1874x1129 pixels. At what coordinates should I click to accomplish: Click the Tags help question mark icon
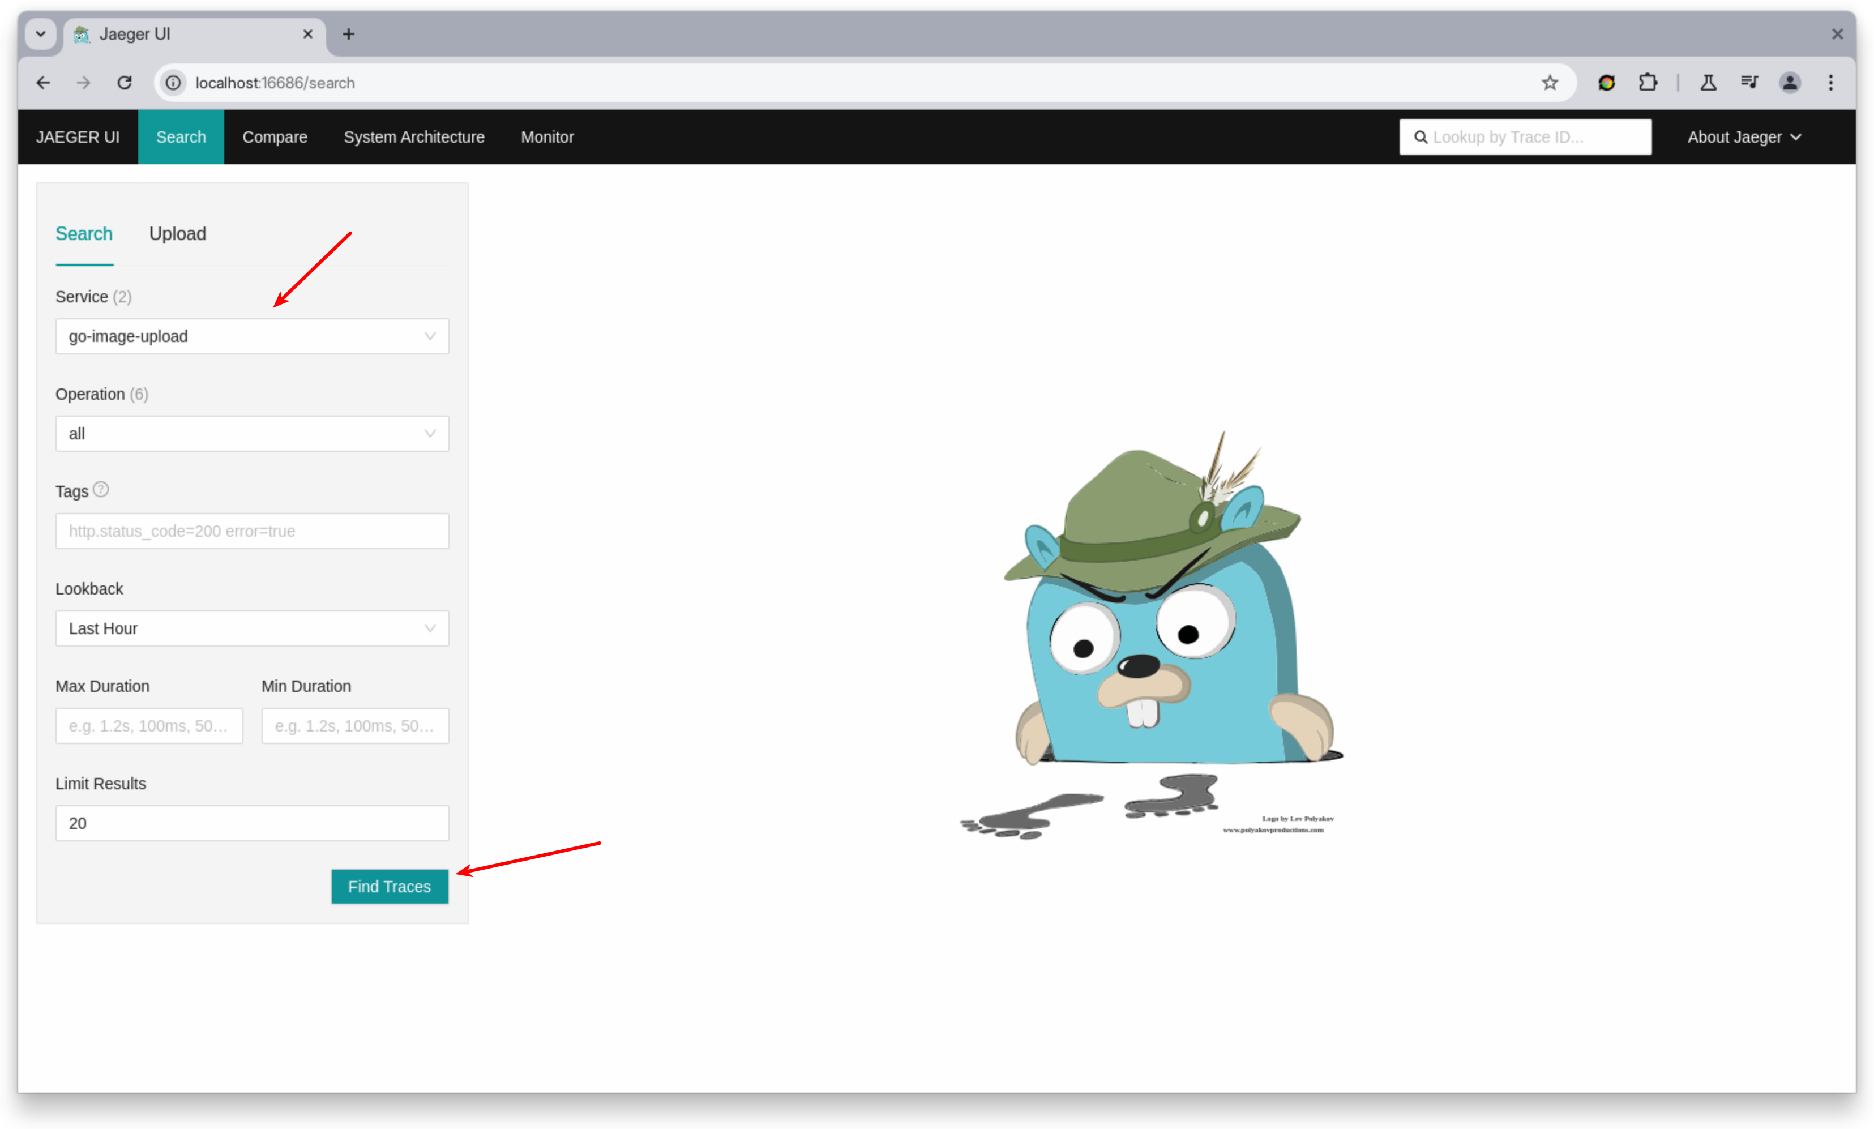click(102, 489)
